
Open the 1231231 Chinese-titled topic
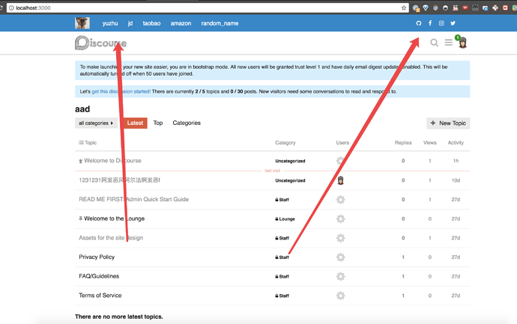pos(119,180)
